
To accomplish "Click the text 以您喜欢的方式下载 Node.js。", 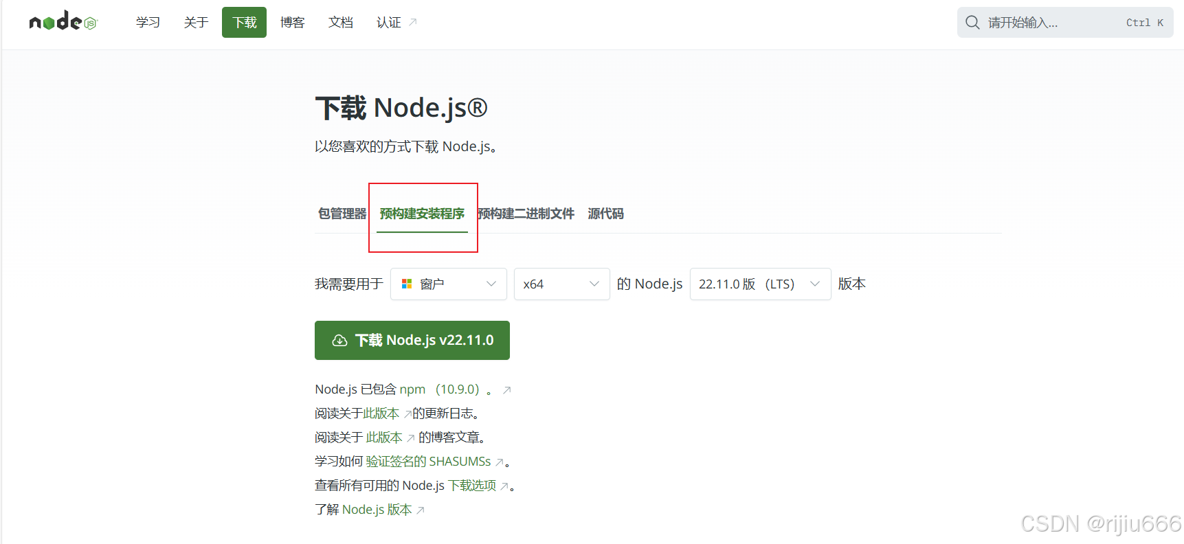I will pos(406,146).
